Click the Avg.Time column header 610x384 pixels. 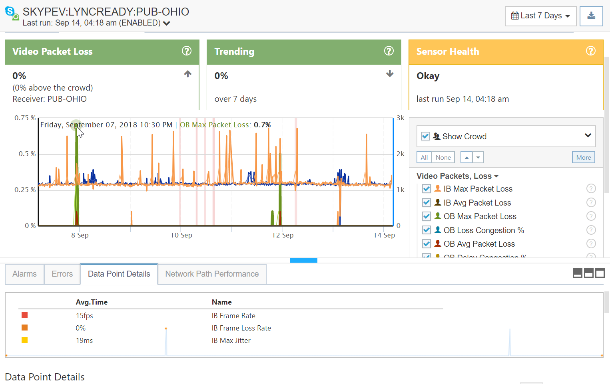pos(92,302)
